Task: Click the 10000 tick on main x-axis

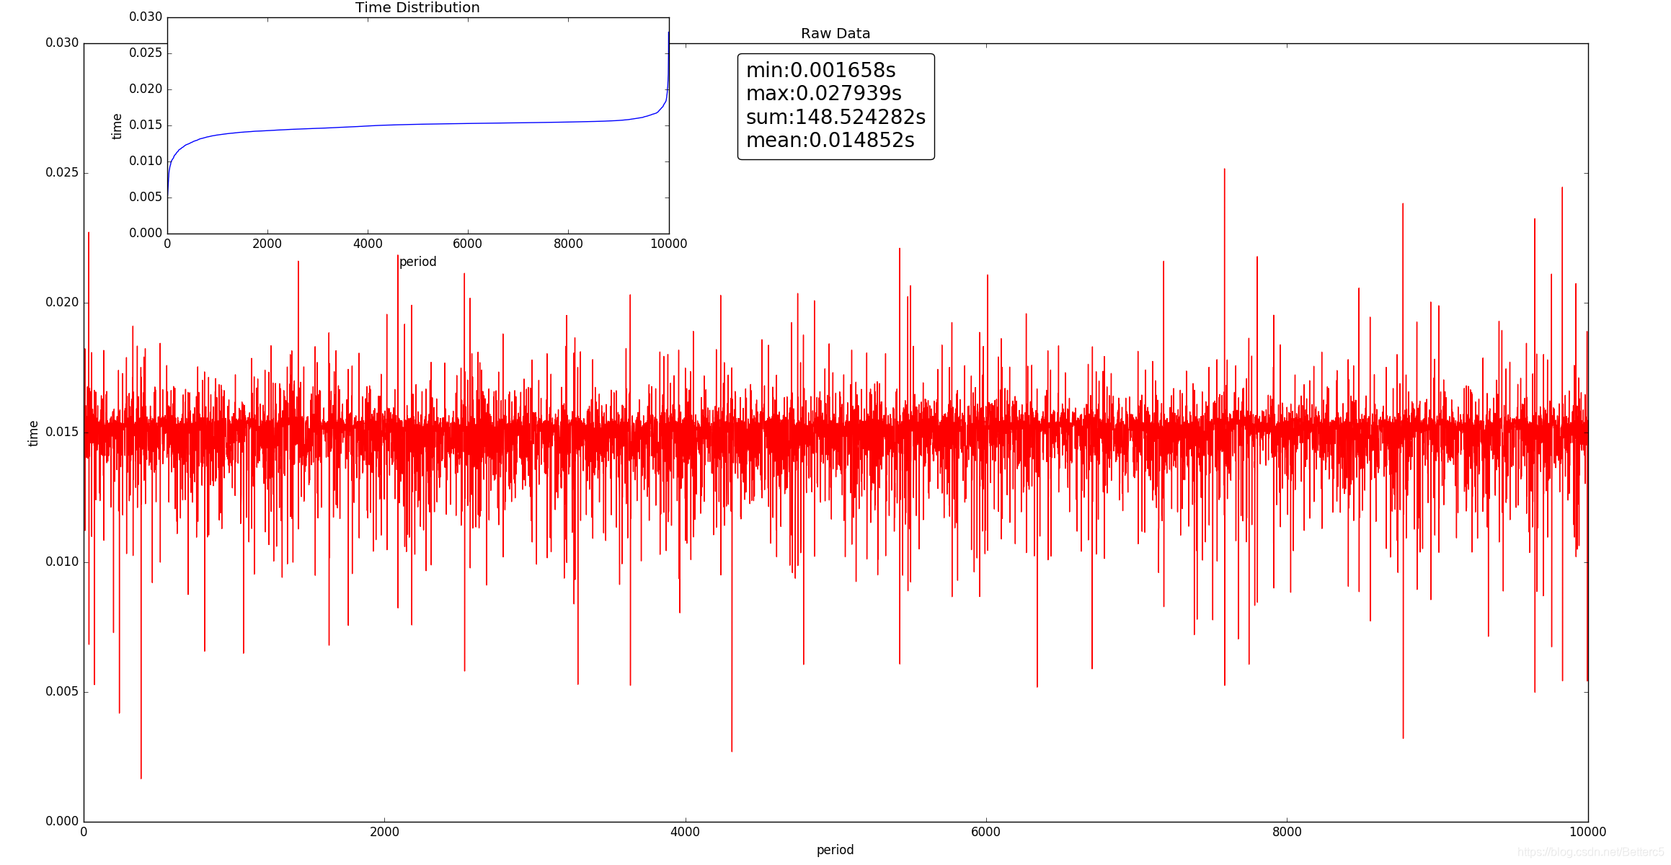Action: 1587,832
